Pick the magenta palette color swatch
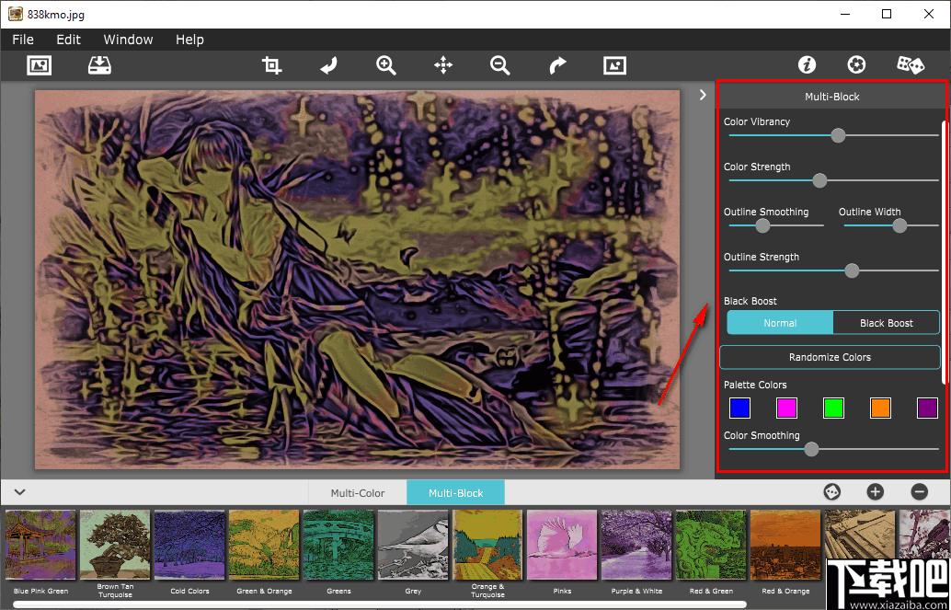 (786, 408)
